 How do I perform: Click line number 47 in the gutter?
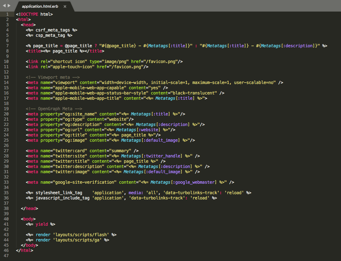[x=6, y=255]
